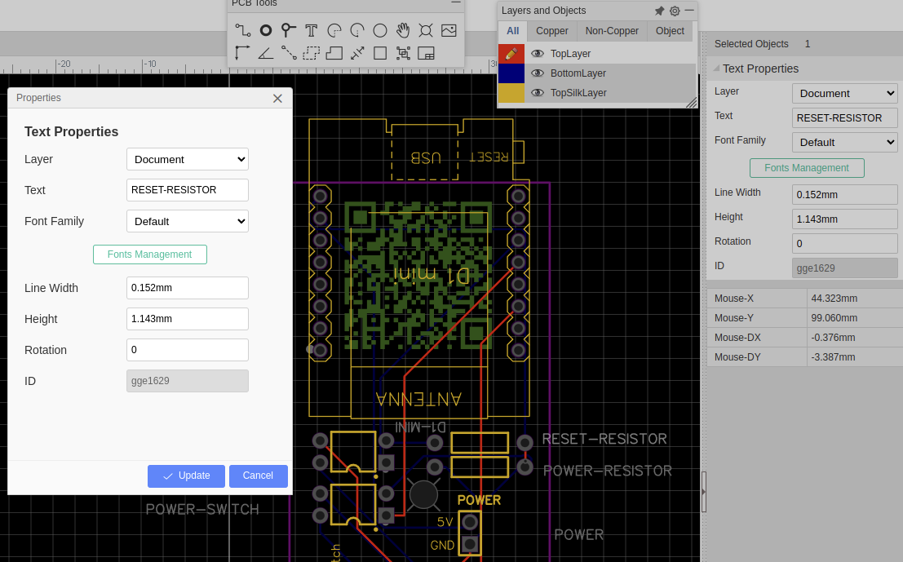Select the Pad tool in PCB Tools
The image size is (903, 562).
coord(265,30)
